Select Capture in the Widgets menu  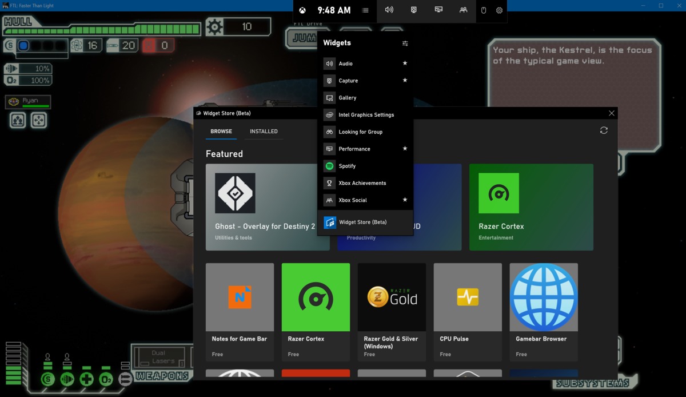click(x=365, y=81)
